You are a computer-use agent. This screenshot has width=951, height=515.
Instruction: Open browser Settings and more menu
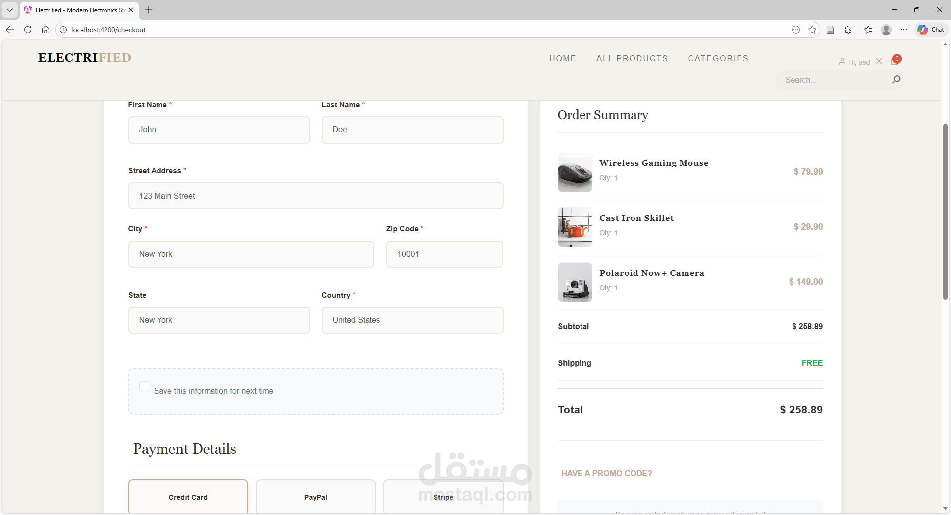[904, 30]
